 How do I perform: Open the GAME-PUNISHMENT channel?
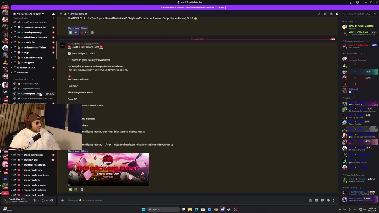click(x=35, y=27)
